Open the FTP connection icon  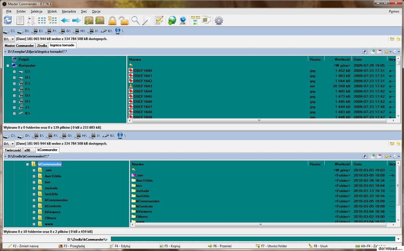183,20
